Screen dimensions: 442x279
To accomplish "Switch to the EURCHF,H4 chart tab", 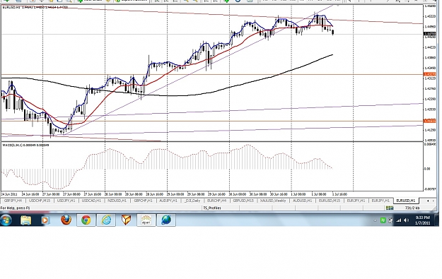I will click(x=216, y=201).
